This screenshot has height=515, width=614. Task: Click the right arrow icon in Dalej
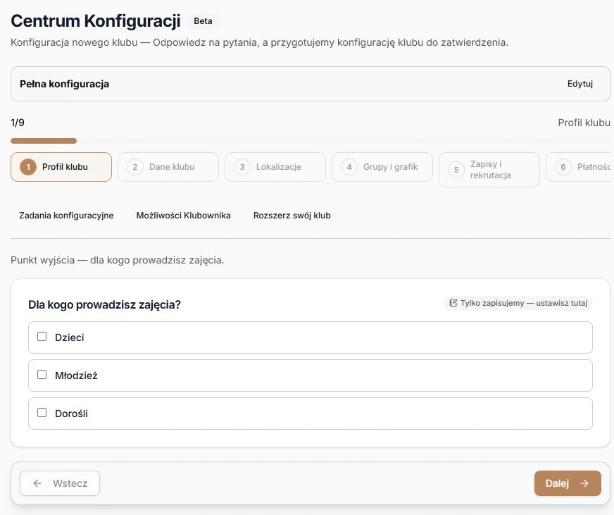[584, 483]
